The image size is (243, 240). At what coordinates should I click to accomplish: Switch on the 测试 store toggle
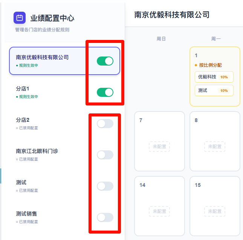point(105,186)
